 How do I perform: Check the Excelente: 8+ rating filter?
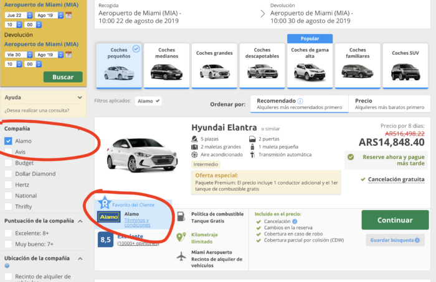point(8,233)
